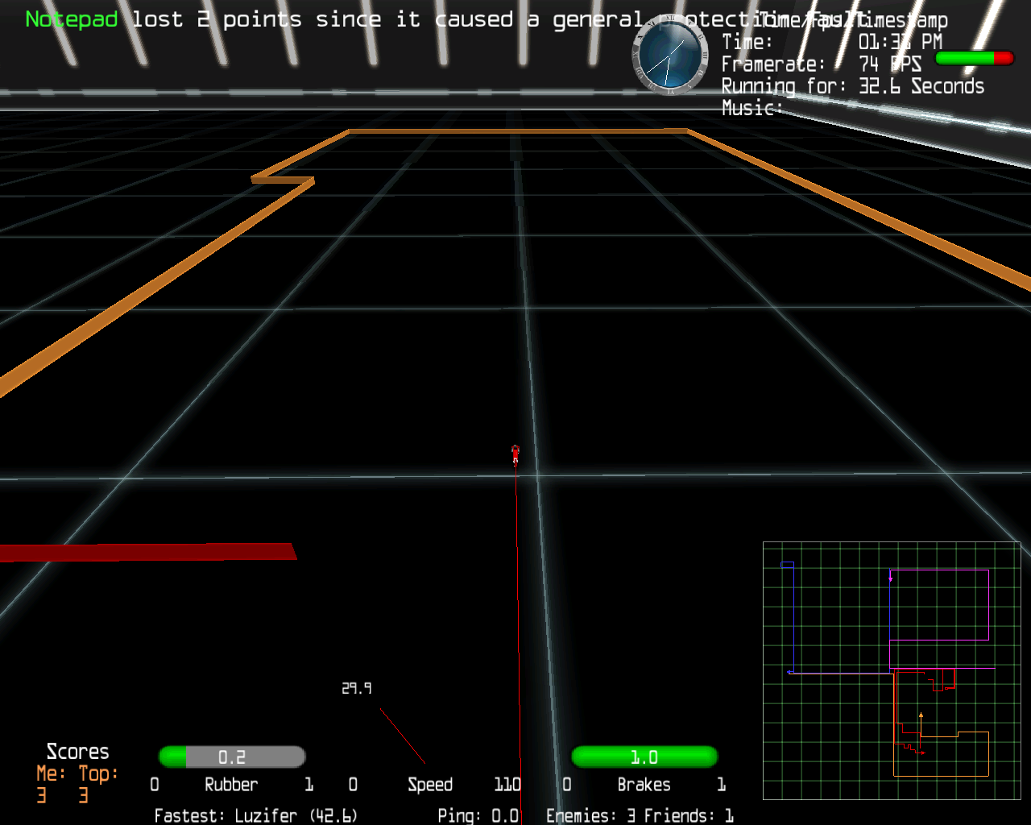Click the orange arrow marker on the minimap
Screen dimensions: 1031x825
tap(921, 715)
